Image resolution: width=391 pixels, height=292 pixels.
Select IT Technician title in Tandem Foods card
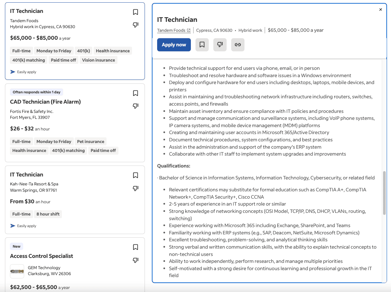[x=26, y=11]
